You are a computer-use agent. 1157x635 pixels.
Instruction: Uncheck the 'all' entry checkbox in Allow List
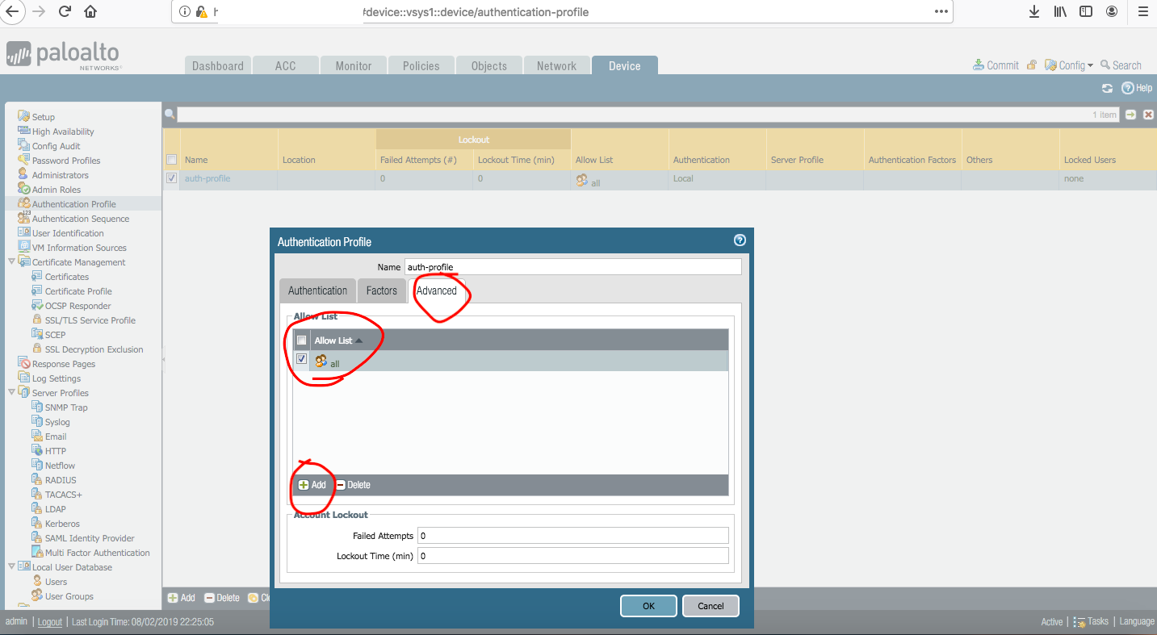click(301, 359)
